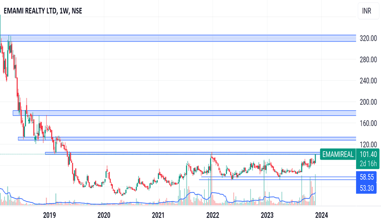Click the 200.00 price axis label
The width and height of the screenshot is (381, 224).
[368, 102]
